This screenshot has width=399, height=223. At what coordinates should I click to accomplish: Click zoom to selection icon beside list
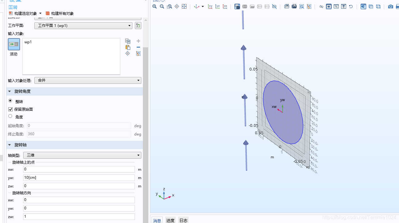click(128, 54)
